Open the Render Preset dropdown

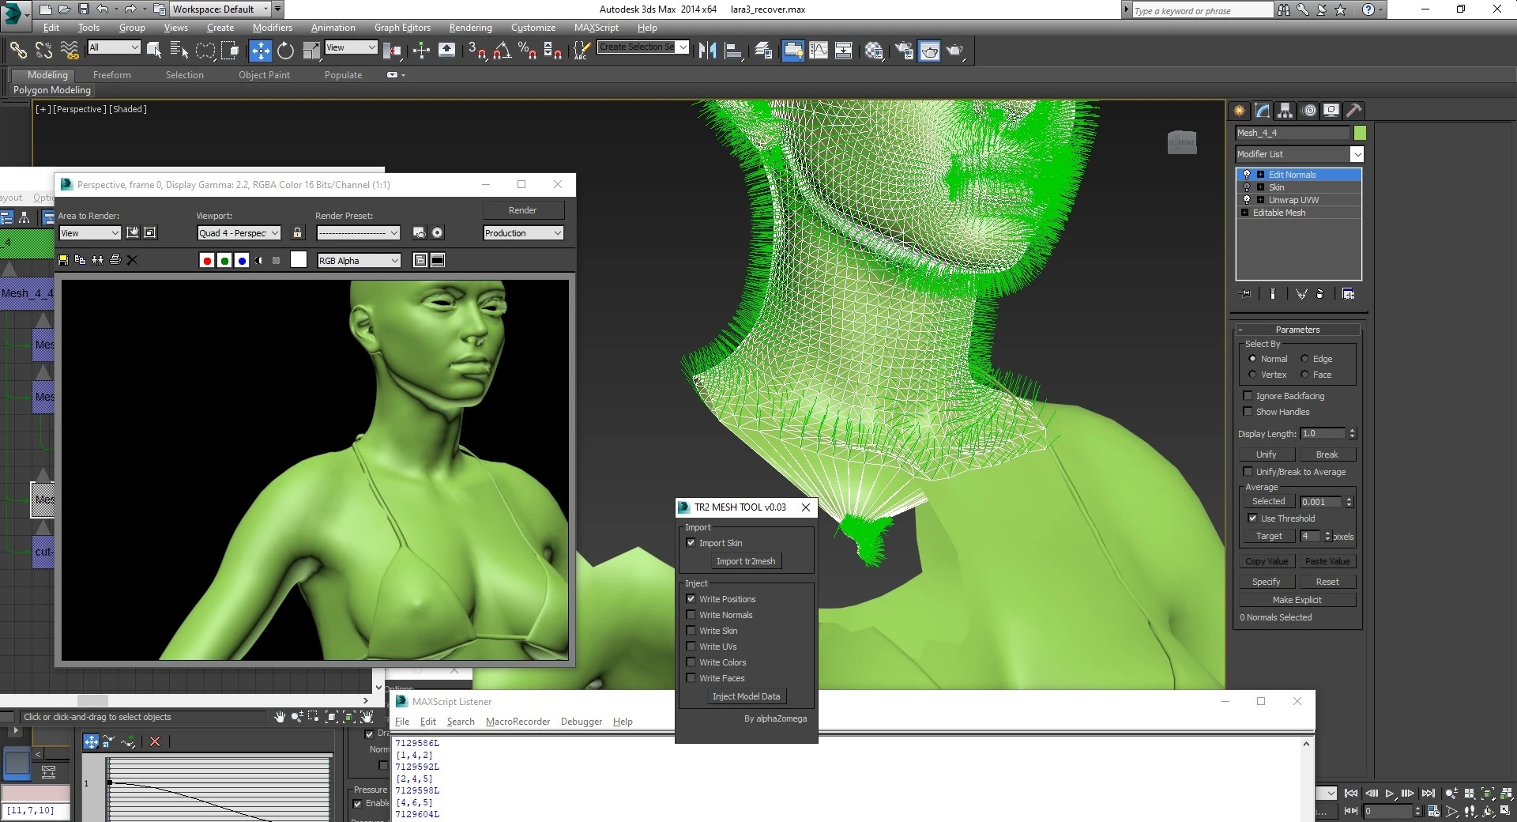(358, 233)
